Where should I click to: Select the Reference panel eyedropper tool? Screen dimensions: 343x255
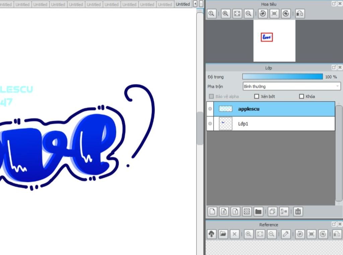[x=285, y=234]
